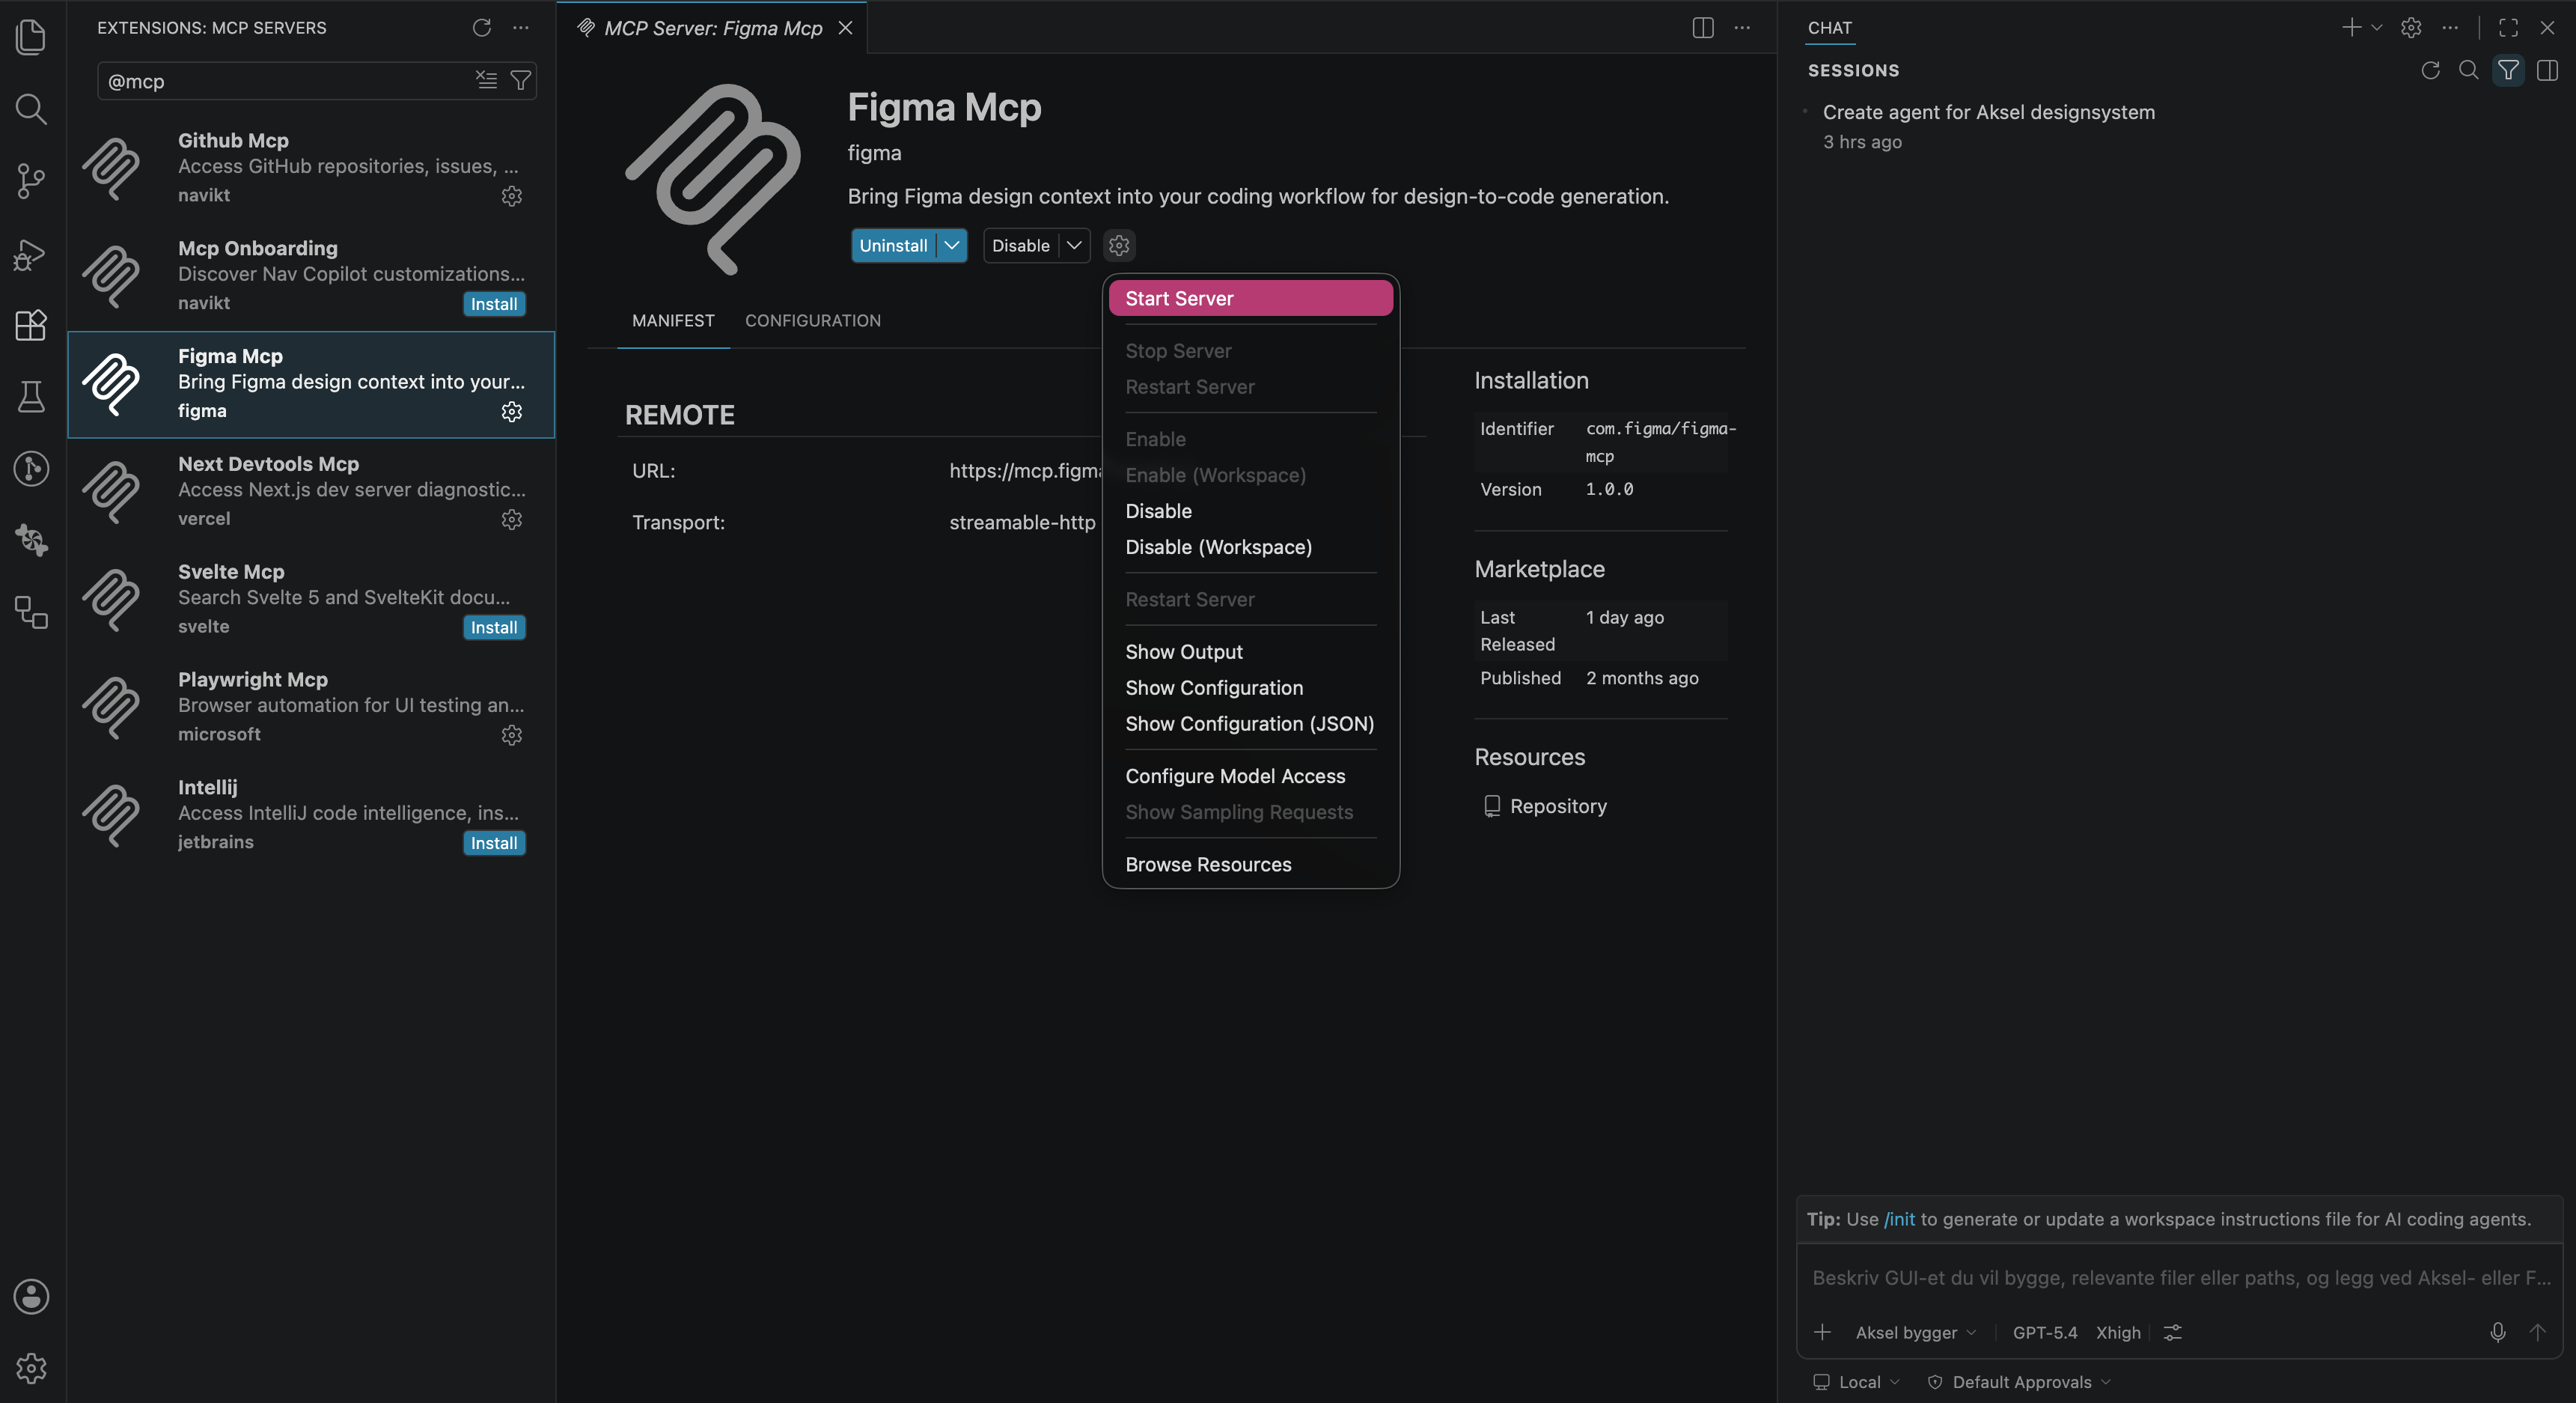The height and width of the screenshot is (1403, 2576).
Task: Refresh the MCP Servers extensions list
Action: pyautogui.click(x=482, y=28)
